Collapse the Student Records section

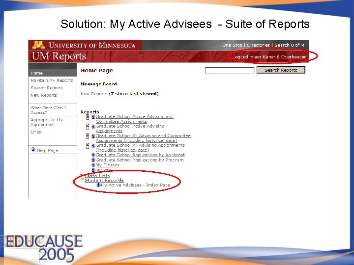pos(83,180)
